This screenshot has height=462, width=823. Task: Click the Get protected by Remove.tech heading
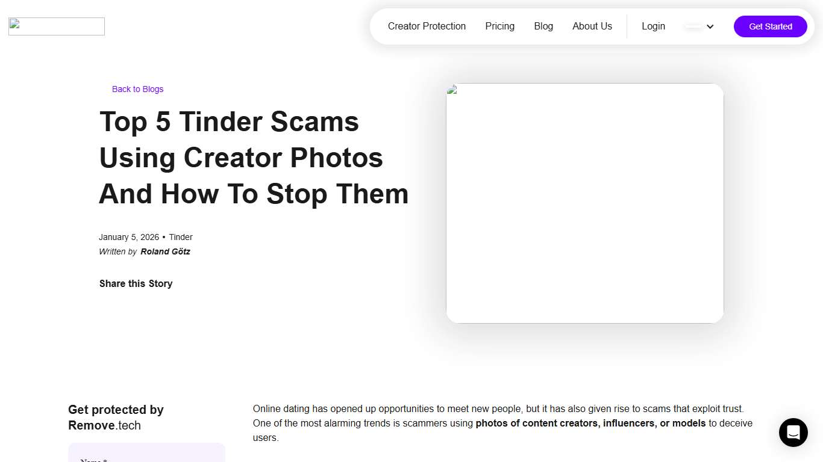pos(116,417)
